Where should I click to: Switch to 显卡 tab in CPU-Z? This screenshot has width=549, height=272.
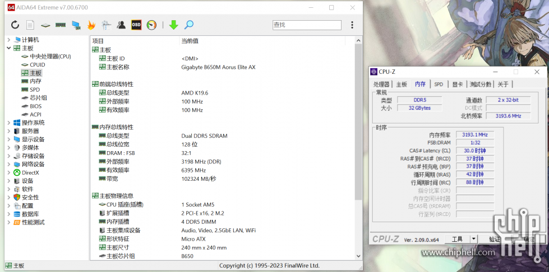tap(457, 85)
